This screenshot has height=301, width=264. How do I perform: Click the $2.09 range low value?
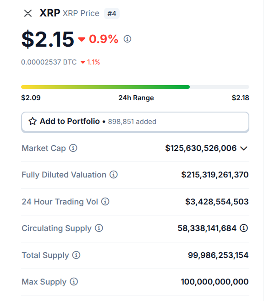tap(31, 98)
